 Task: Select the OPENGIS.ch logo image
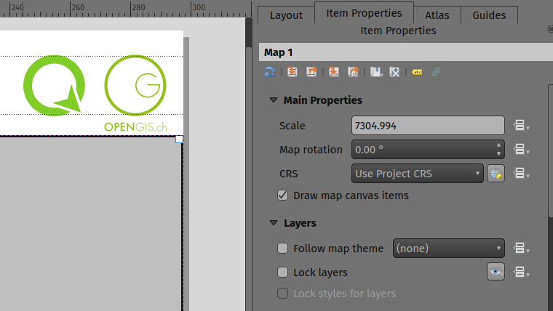(135, 93)
